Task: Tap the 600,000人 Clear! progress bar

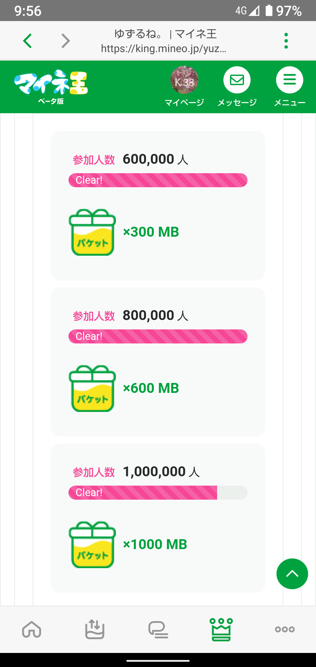Action: 158,180
